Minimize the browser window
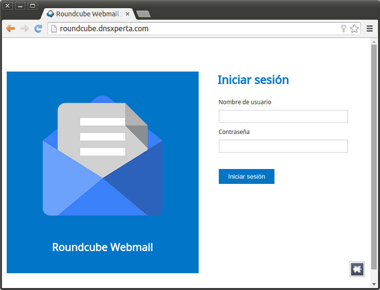The height and width of the screenshot is (290, 380). [20, 6]
